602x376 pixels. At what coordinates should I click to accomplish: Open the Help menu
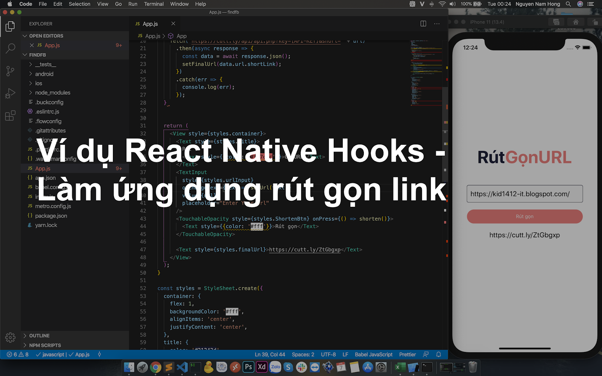pyautogui.click(x=201, y=4)
